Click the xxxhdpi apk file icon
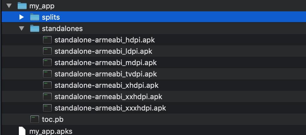This screenshot has width=306, height=135. point(47,108)
